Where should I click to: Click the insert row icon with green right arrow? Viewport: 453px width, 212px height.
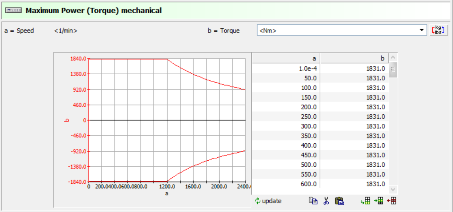[378, 201]
